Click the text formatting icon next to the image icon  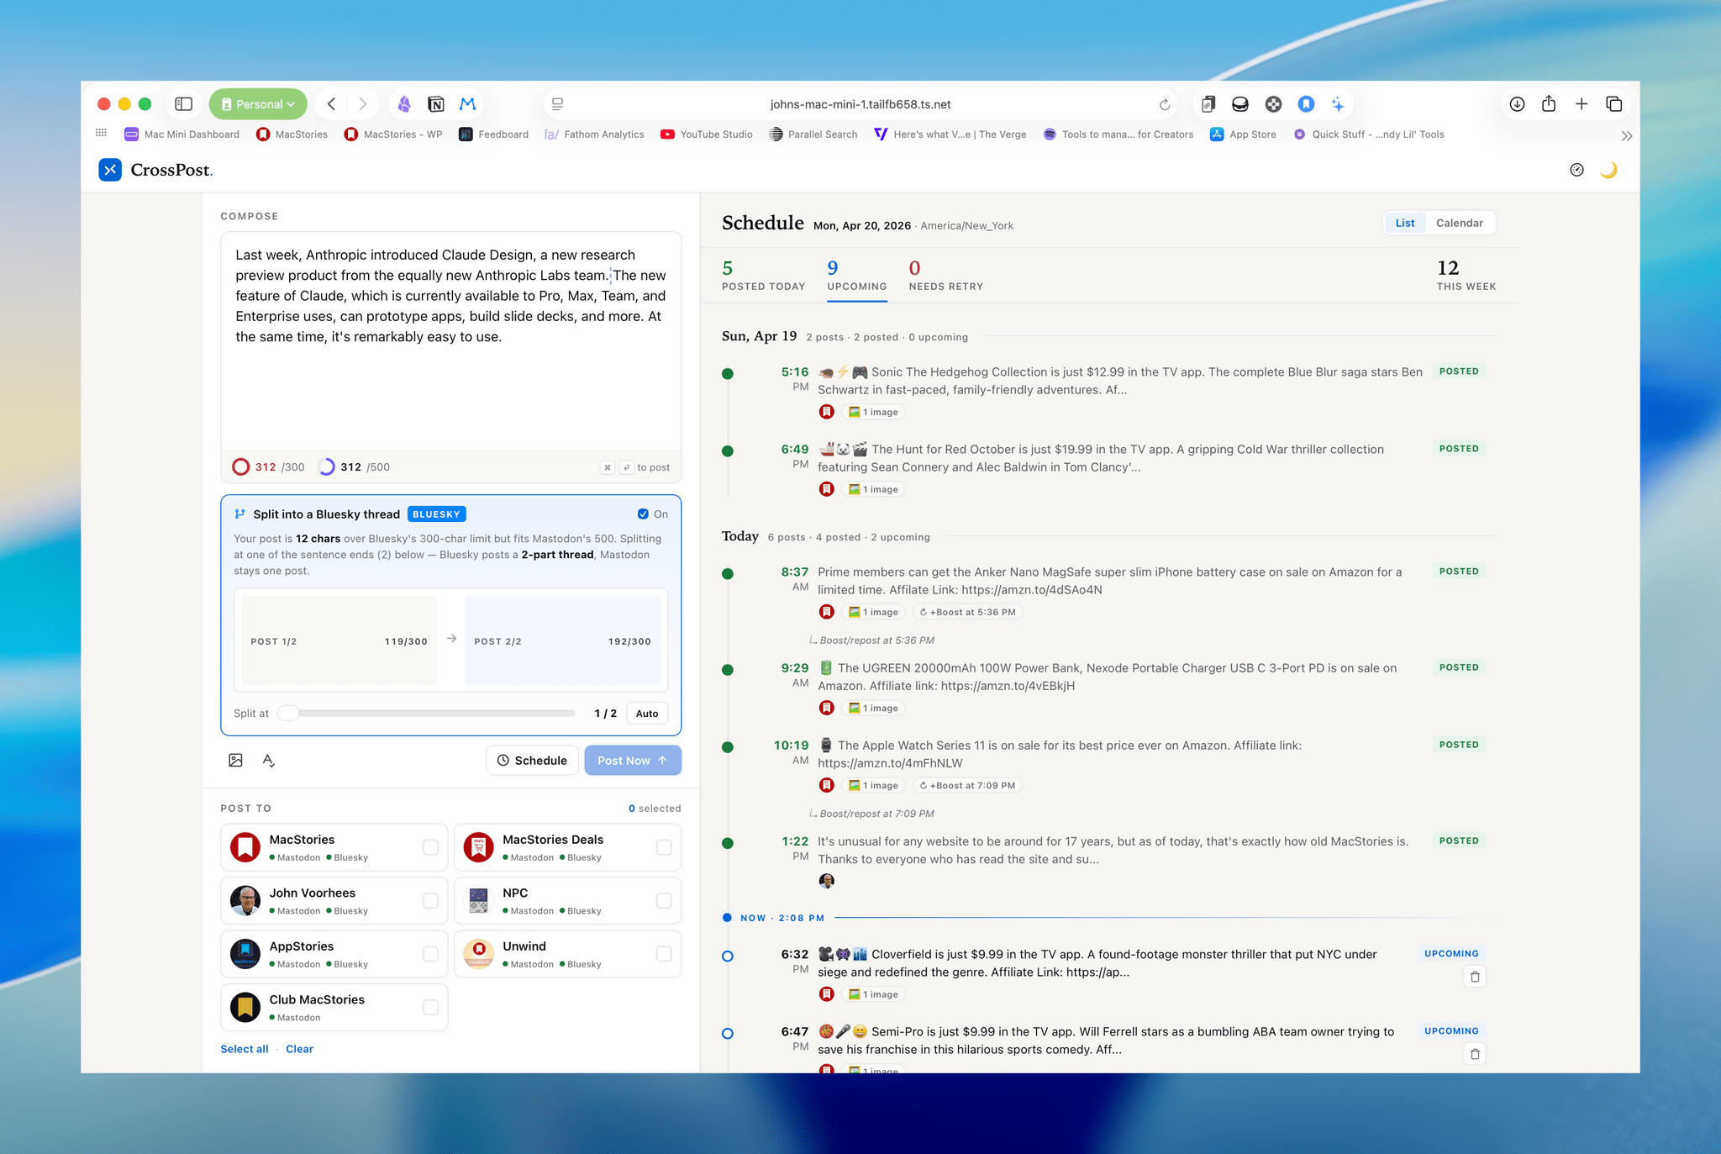pyautogui.click(x=269, y=760)
